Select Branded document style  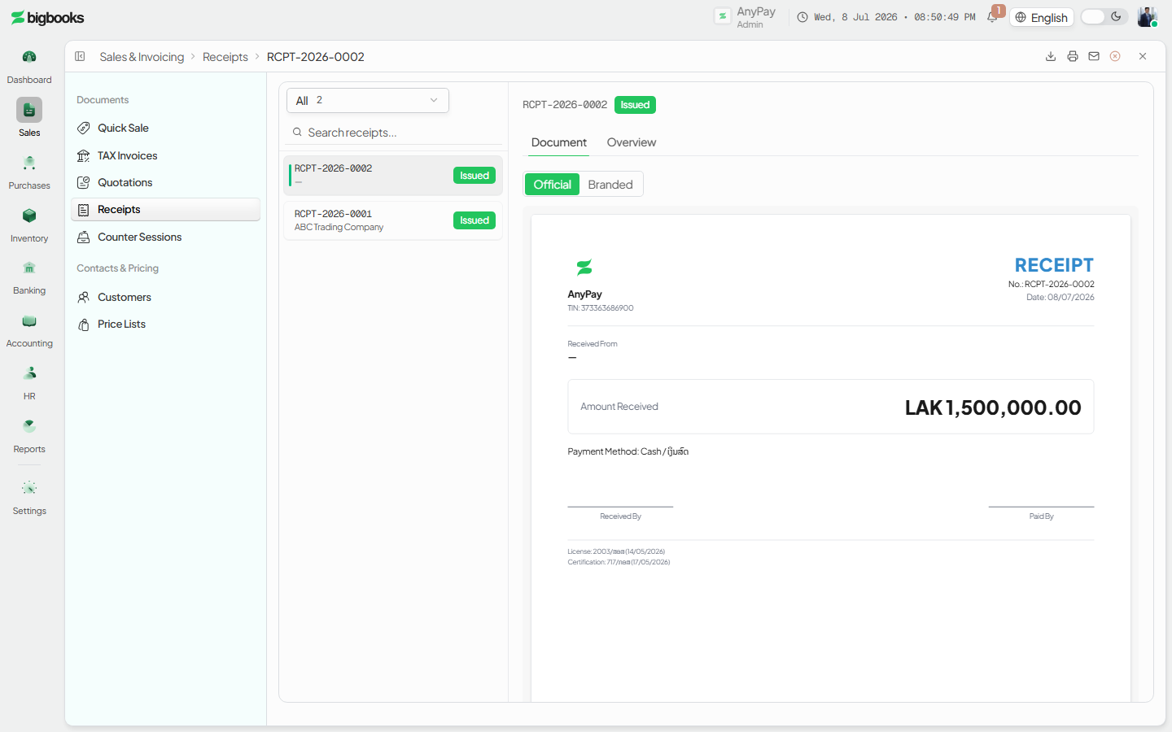coord(610,185)
